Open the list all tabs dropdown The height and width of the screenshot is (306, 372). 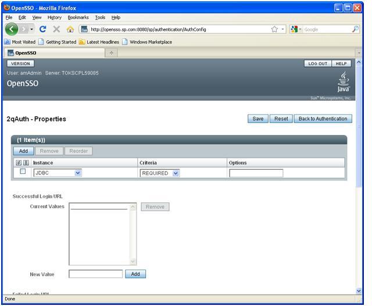click(359, 53)
